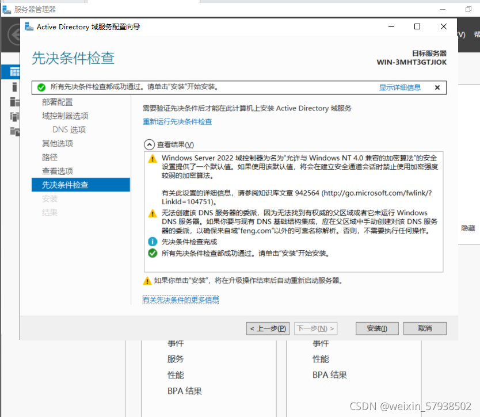Screen dimensions: 480x417
Task: Maximize the AD configuration wizard window
Action: (x=417, y=26)
